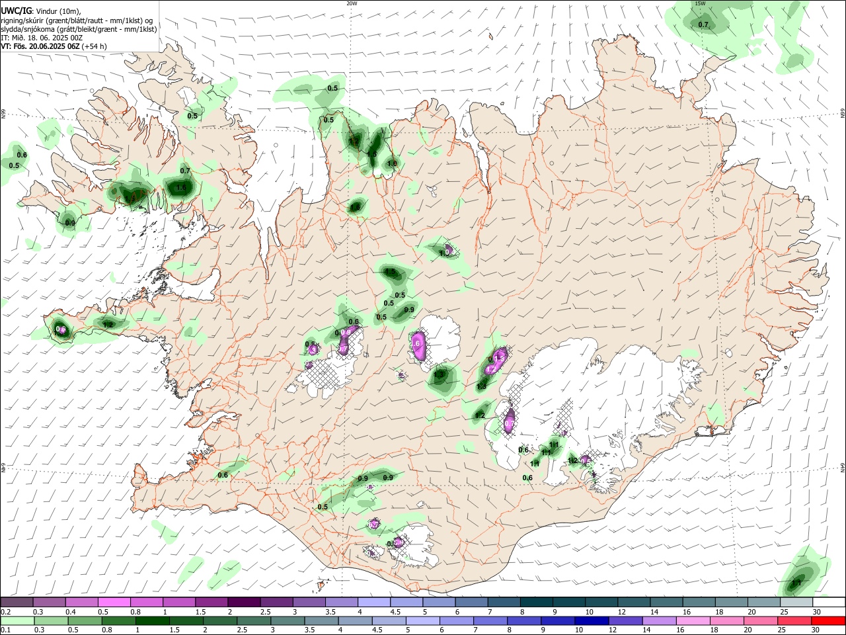Screen dimensions: 846x635
Task: Select the darkest purple swatch between 2 and 2.5 on snow scale
Action: pos(244,603)
